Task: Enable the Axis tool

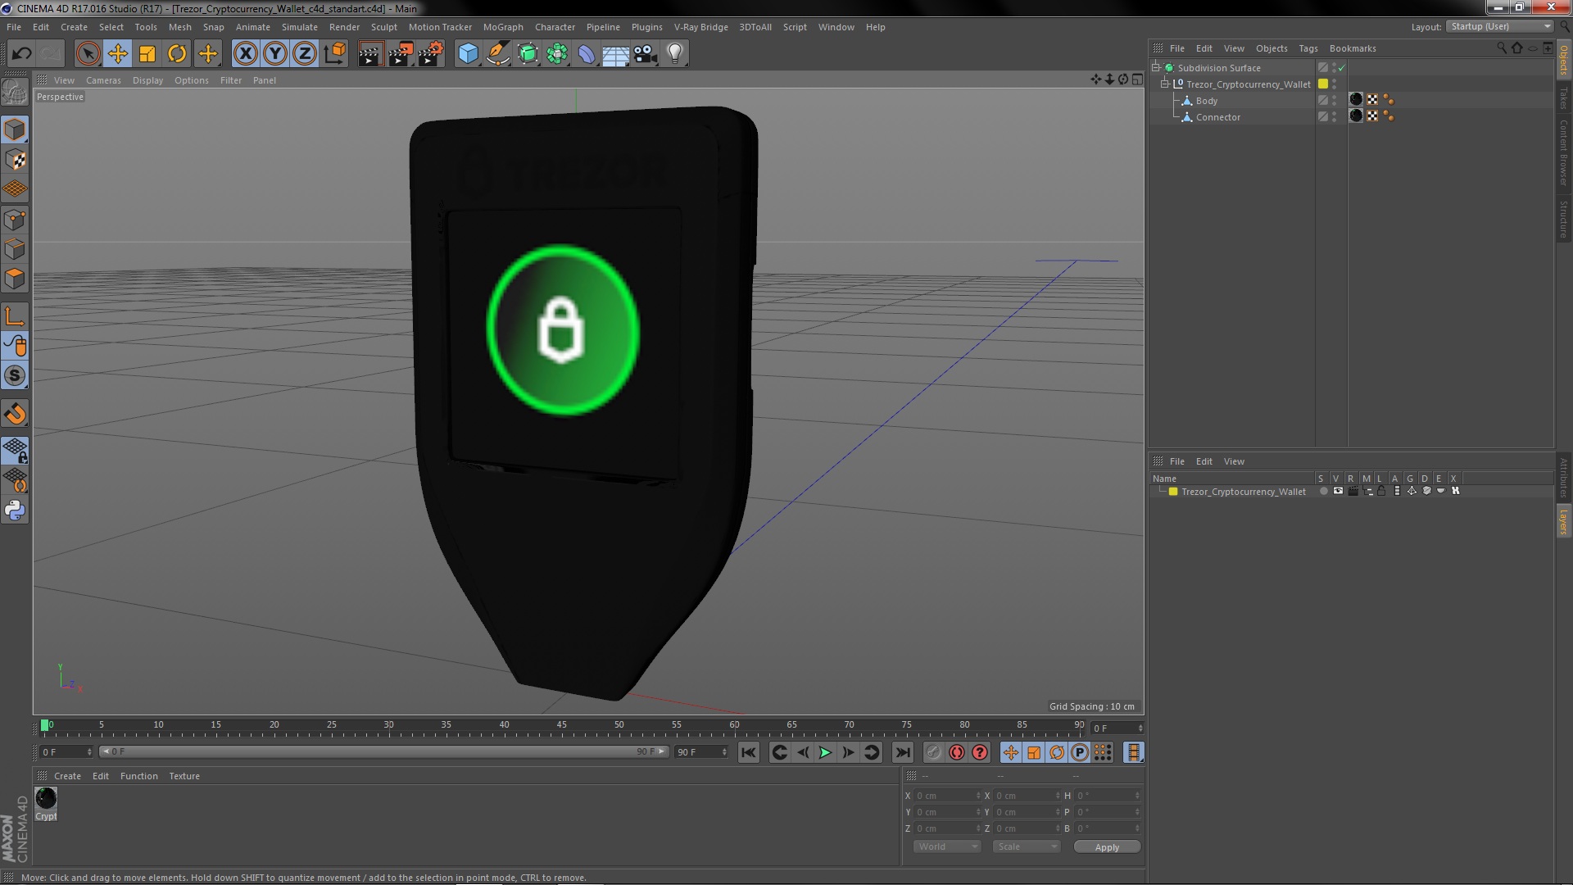Action: click(15, 316)
